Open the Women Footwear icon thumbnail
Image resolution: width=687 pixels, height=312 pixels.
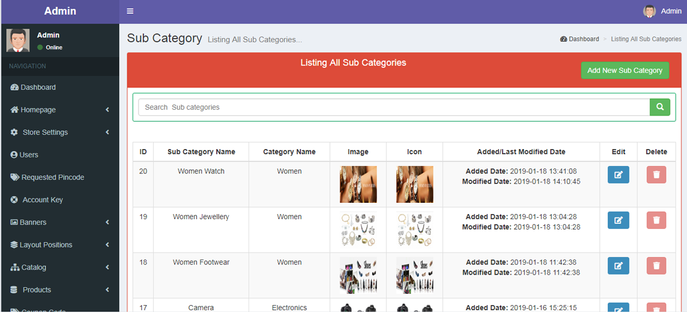click(415, 275)
